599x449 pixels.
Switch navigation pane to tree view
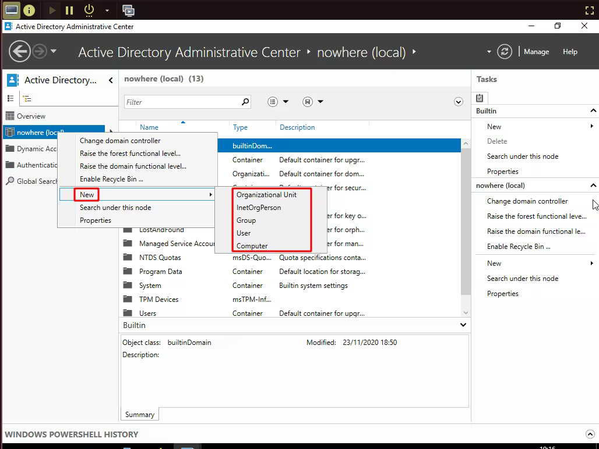[27, 99]
